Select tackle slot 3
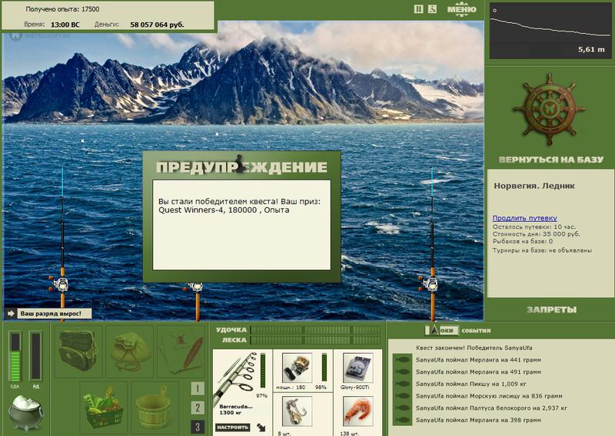 (x=198, y=427)
